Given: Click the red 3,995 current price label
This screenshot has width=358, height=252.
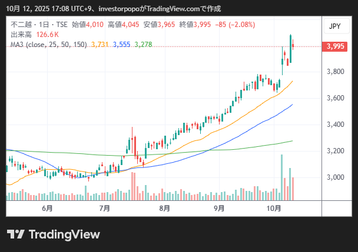Looking at the screenshot, I should pos(335,46).
